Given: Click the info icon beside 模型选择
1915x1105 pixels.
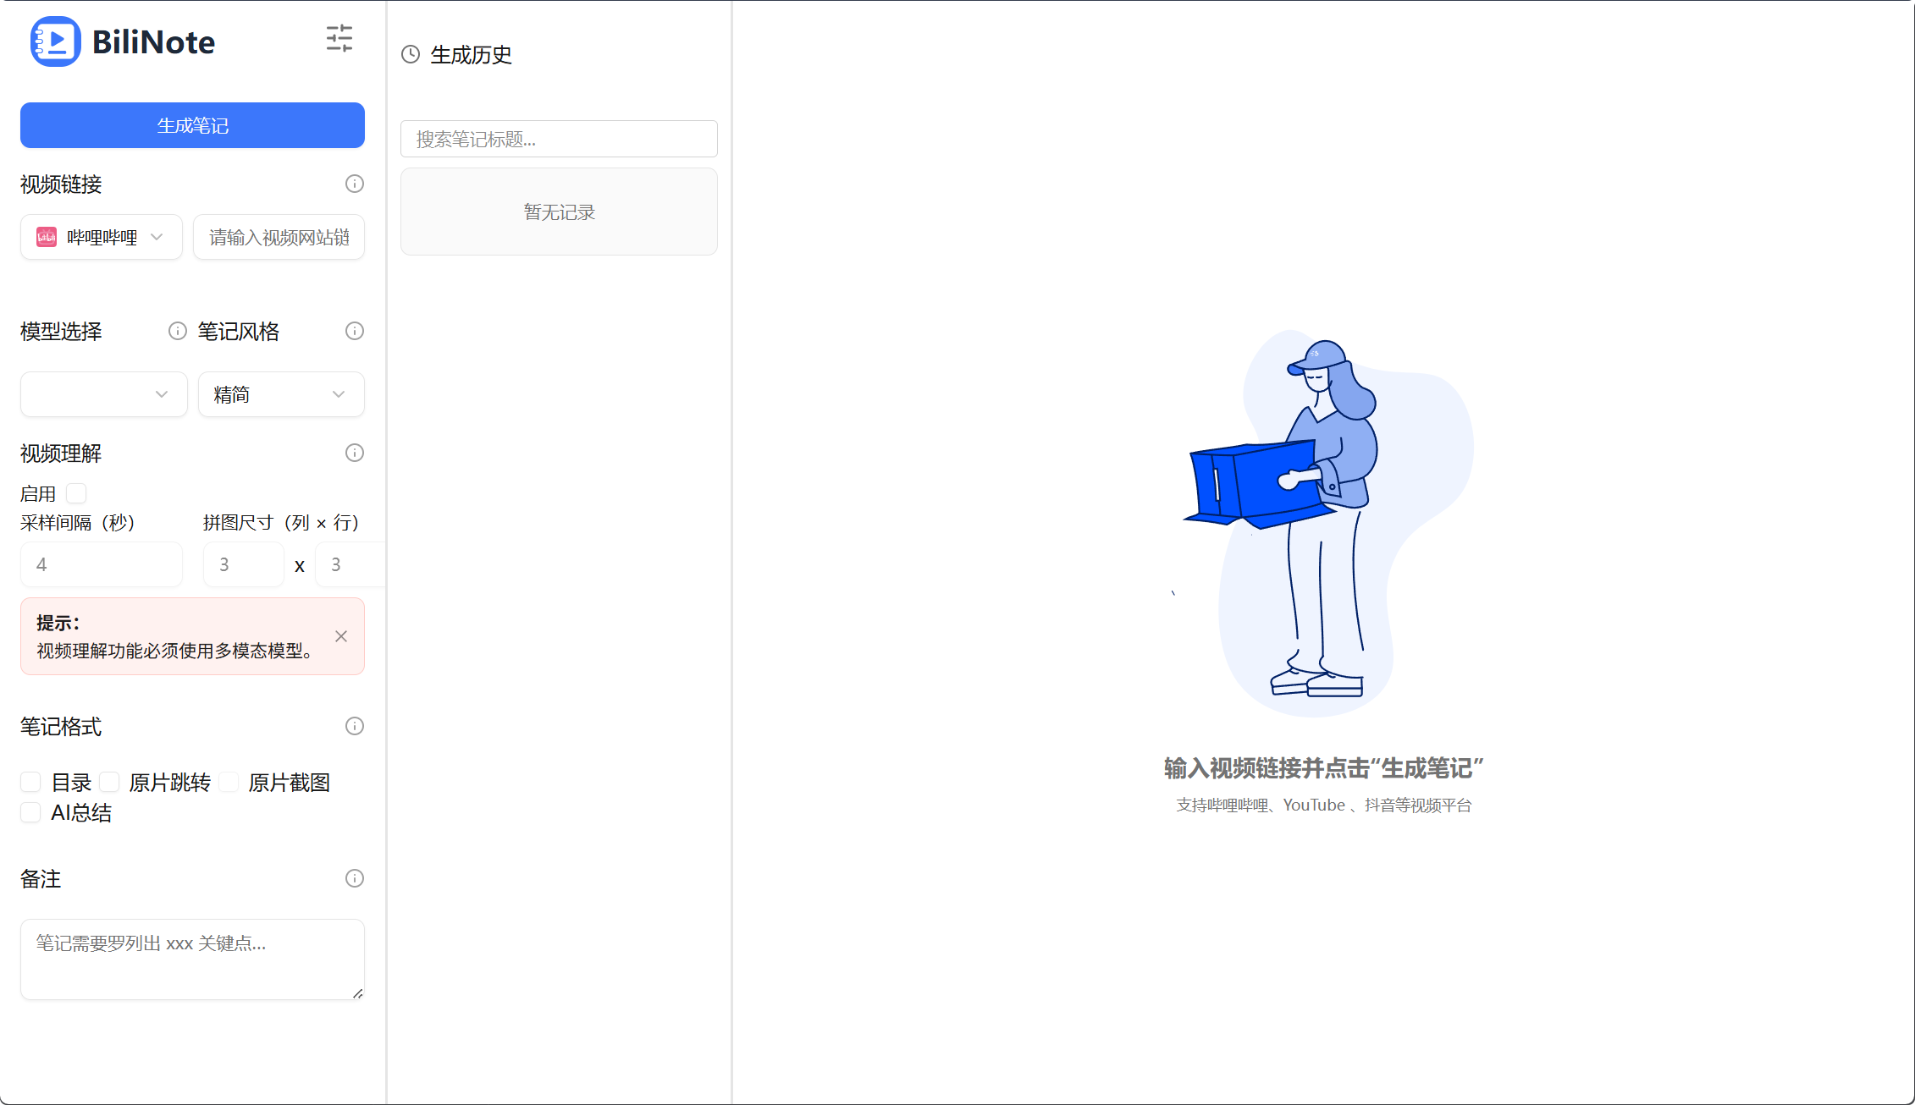Looking at the screenshot, I should (177, 331).
